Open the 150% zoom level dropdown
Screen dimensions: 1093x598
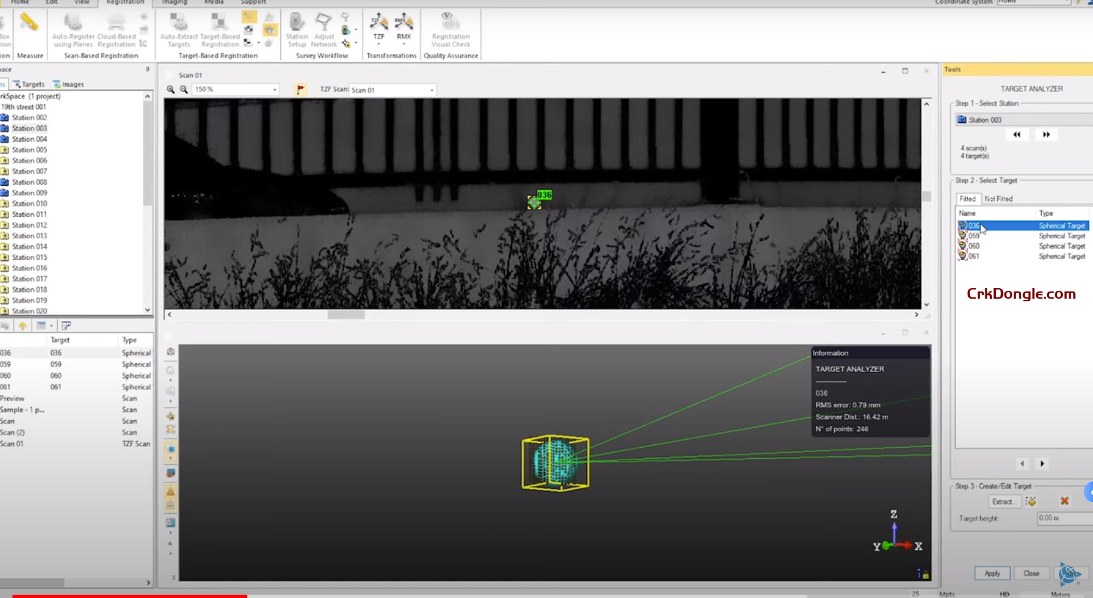pos(273,89)
